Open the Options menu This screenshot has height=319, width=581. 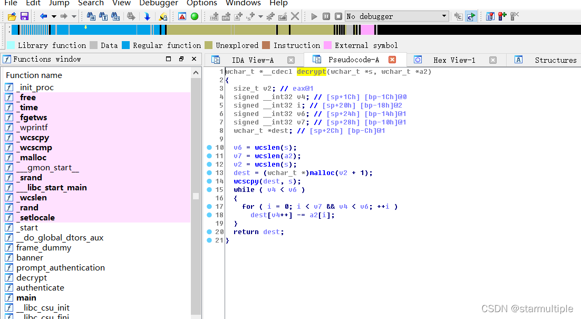202,3
